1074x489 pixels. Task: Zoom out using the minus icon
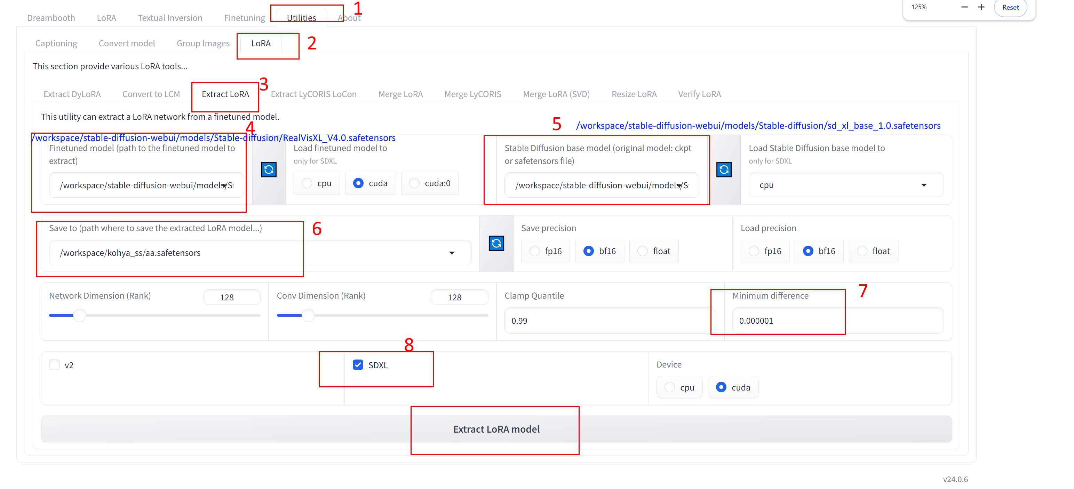964,7
